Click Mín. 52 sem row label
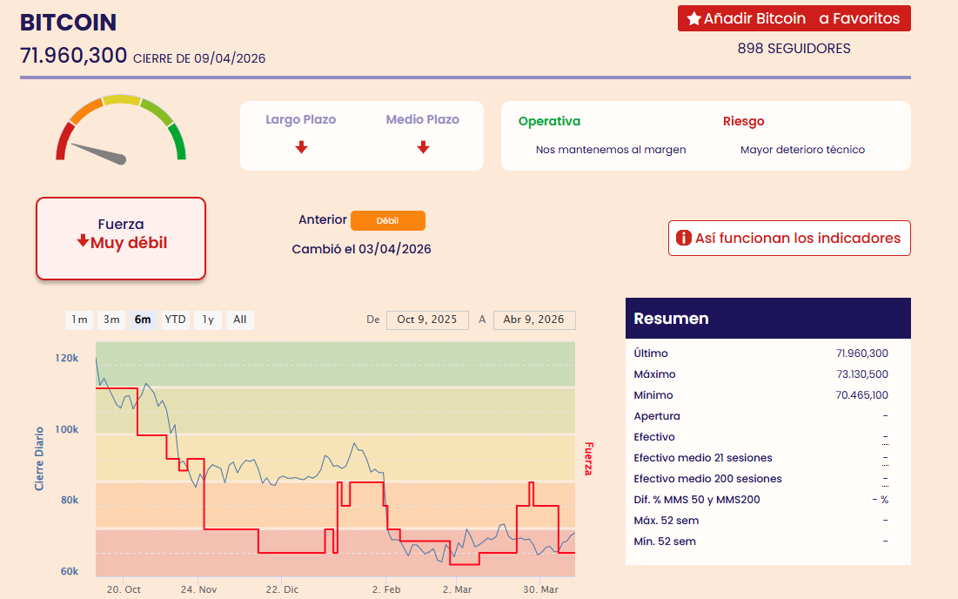Screen dimensions: 958x599 [x=665, y=542]
